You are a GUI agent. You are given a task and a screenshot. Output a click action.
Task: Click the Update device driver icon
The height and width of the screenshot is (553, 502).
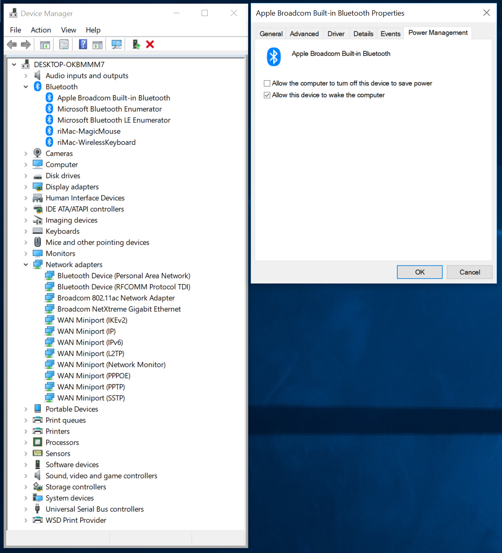click(x=136, y=44)
